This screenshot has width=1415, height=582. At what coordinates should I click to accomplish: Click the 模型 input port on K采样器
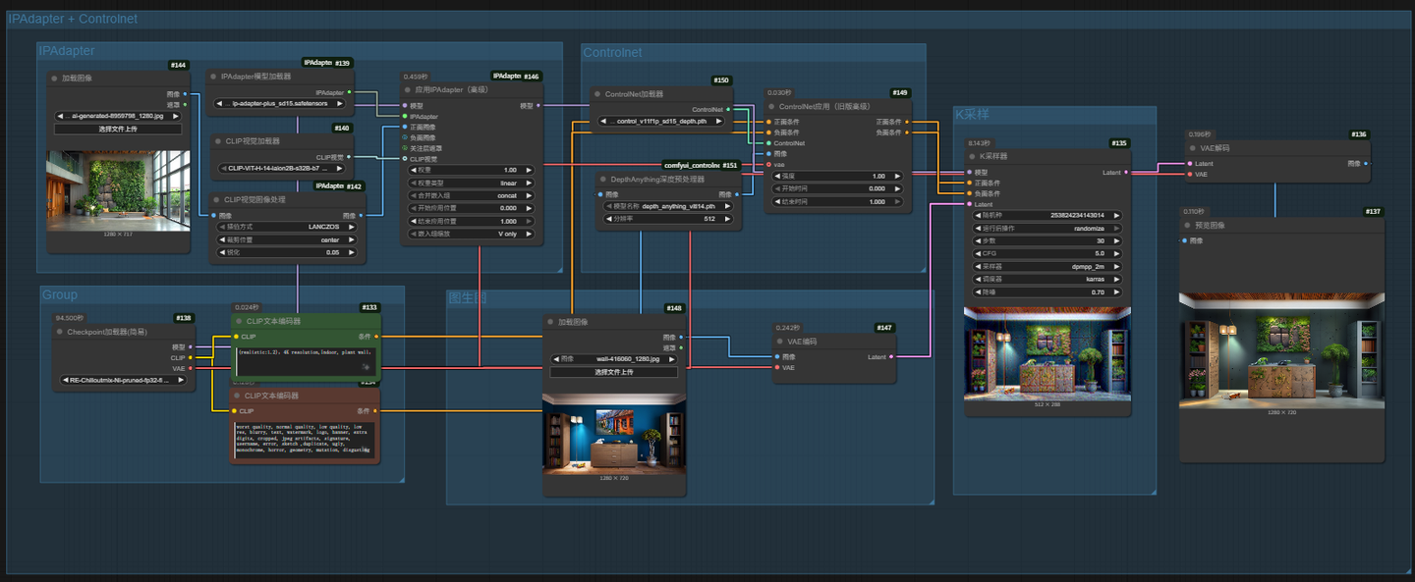[970, 172]
